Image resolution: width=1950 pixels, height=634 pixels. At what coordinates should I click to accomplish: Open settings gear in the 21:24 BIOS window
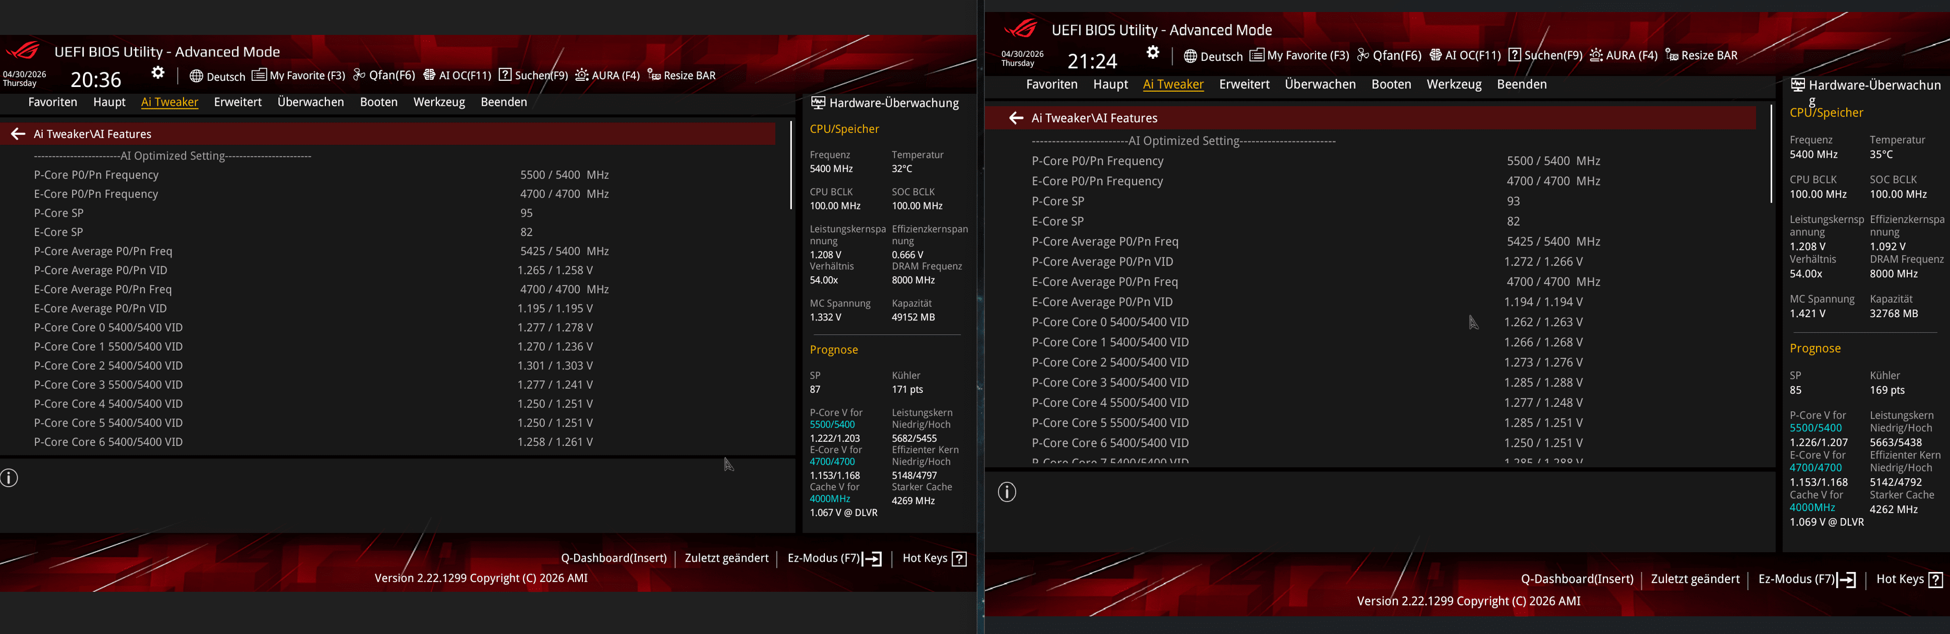pos(1153,52)
